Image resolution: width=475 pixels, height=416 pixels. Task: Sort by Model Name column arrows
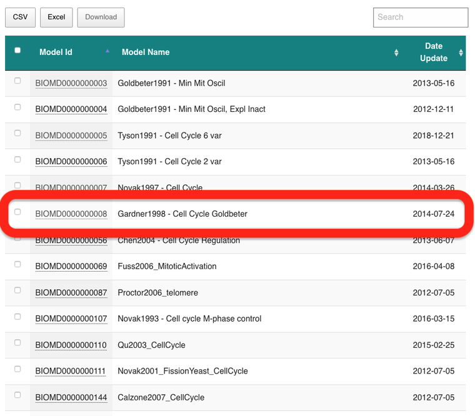pos(396,52)
